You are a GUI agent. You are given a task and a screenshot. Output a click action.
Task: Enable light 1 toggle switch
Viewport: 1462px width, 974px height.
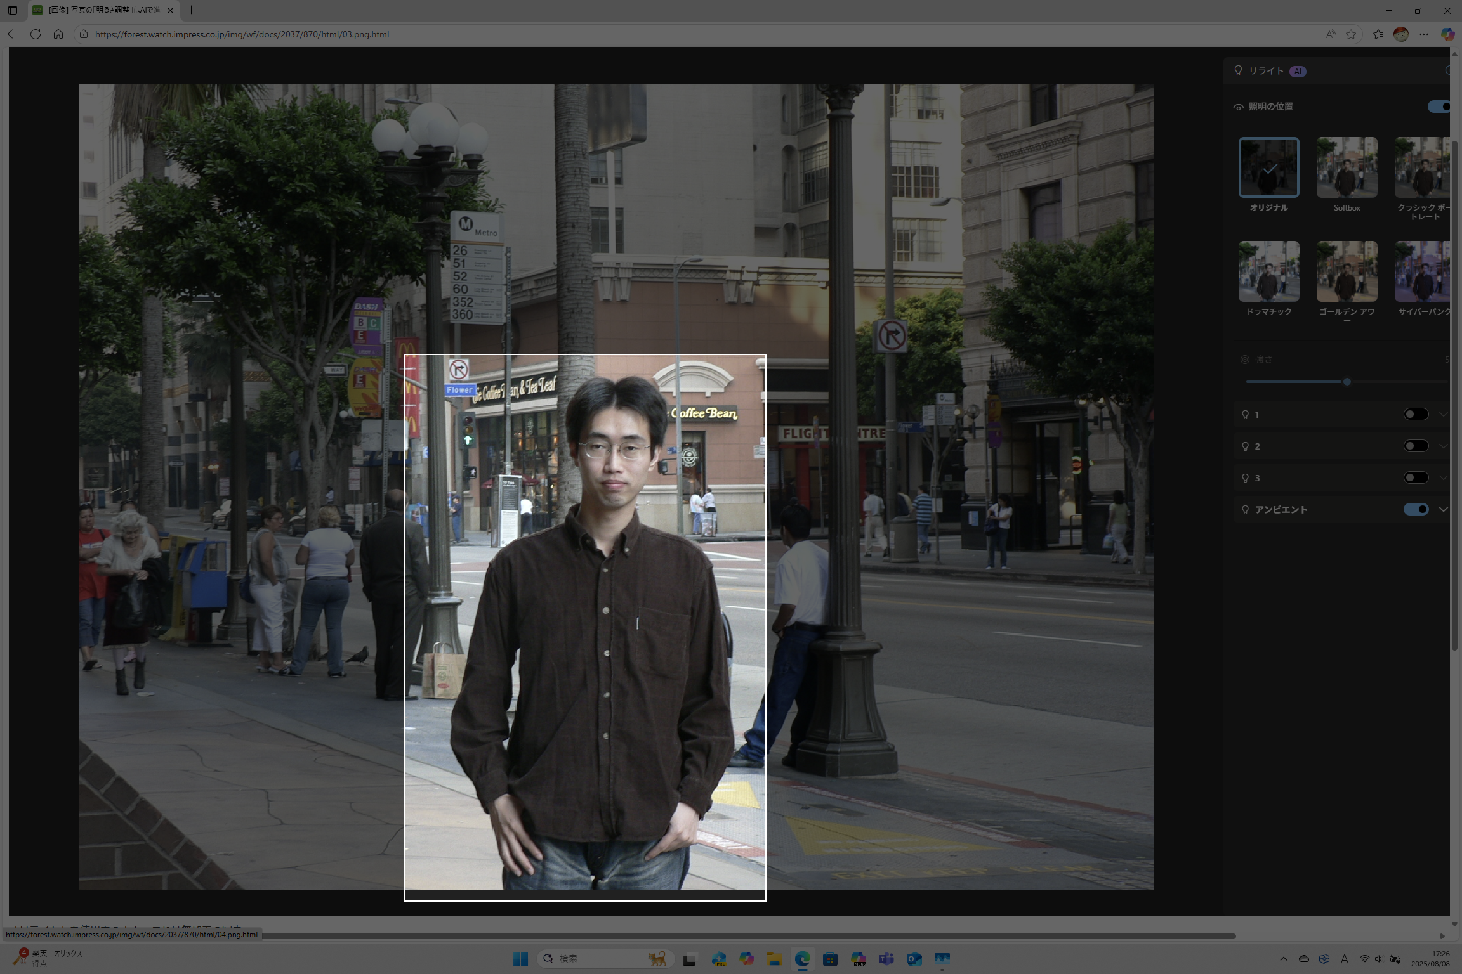click(x=1416, y=414)
